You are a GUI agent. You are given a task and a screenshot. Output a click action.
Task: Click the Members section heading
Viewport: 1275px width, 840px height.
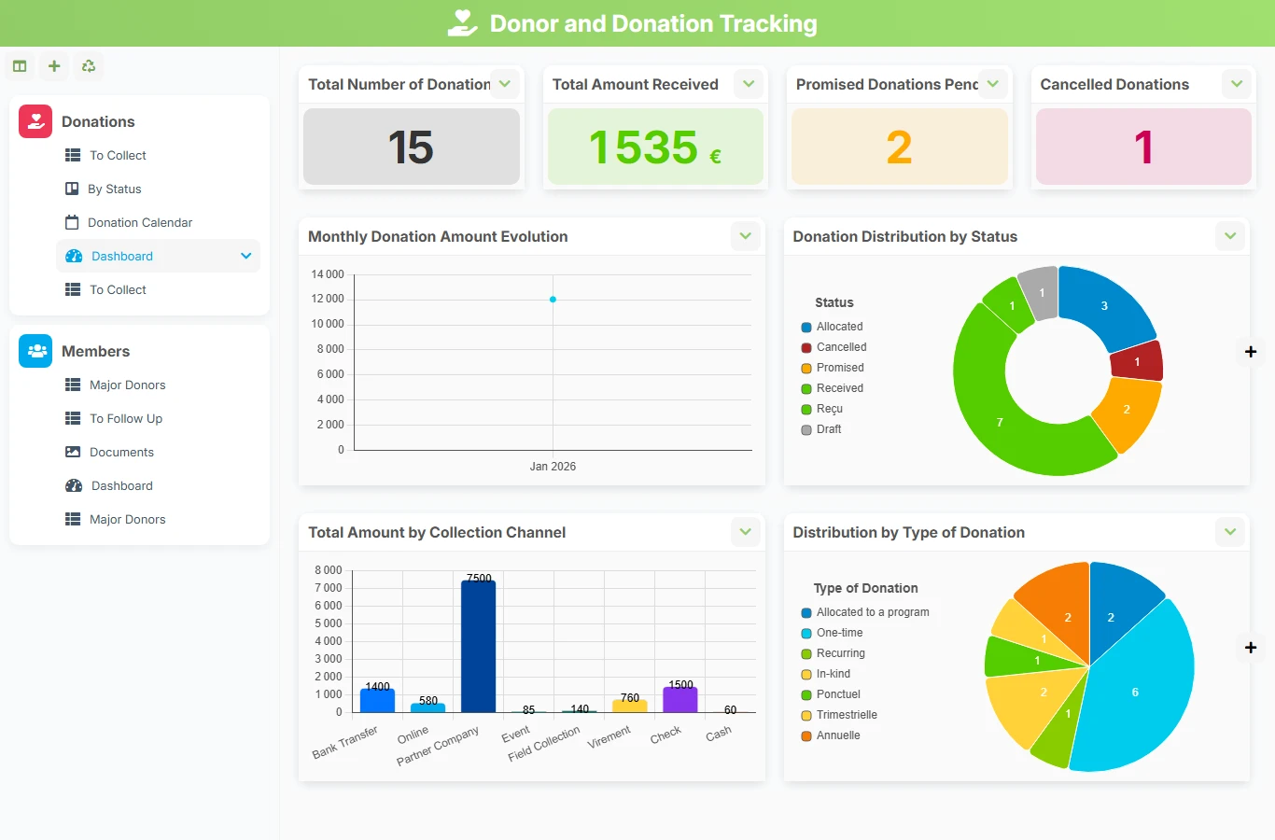click(95, 351)
